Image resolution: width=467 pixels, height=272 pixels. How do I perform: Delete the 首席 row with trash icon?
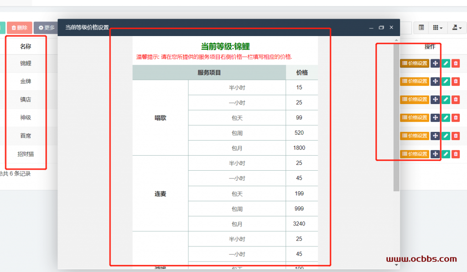(x=456, y=136)
